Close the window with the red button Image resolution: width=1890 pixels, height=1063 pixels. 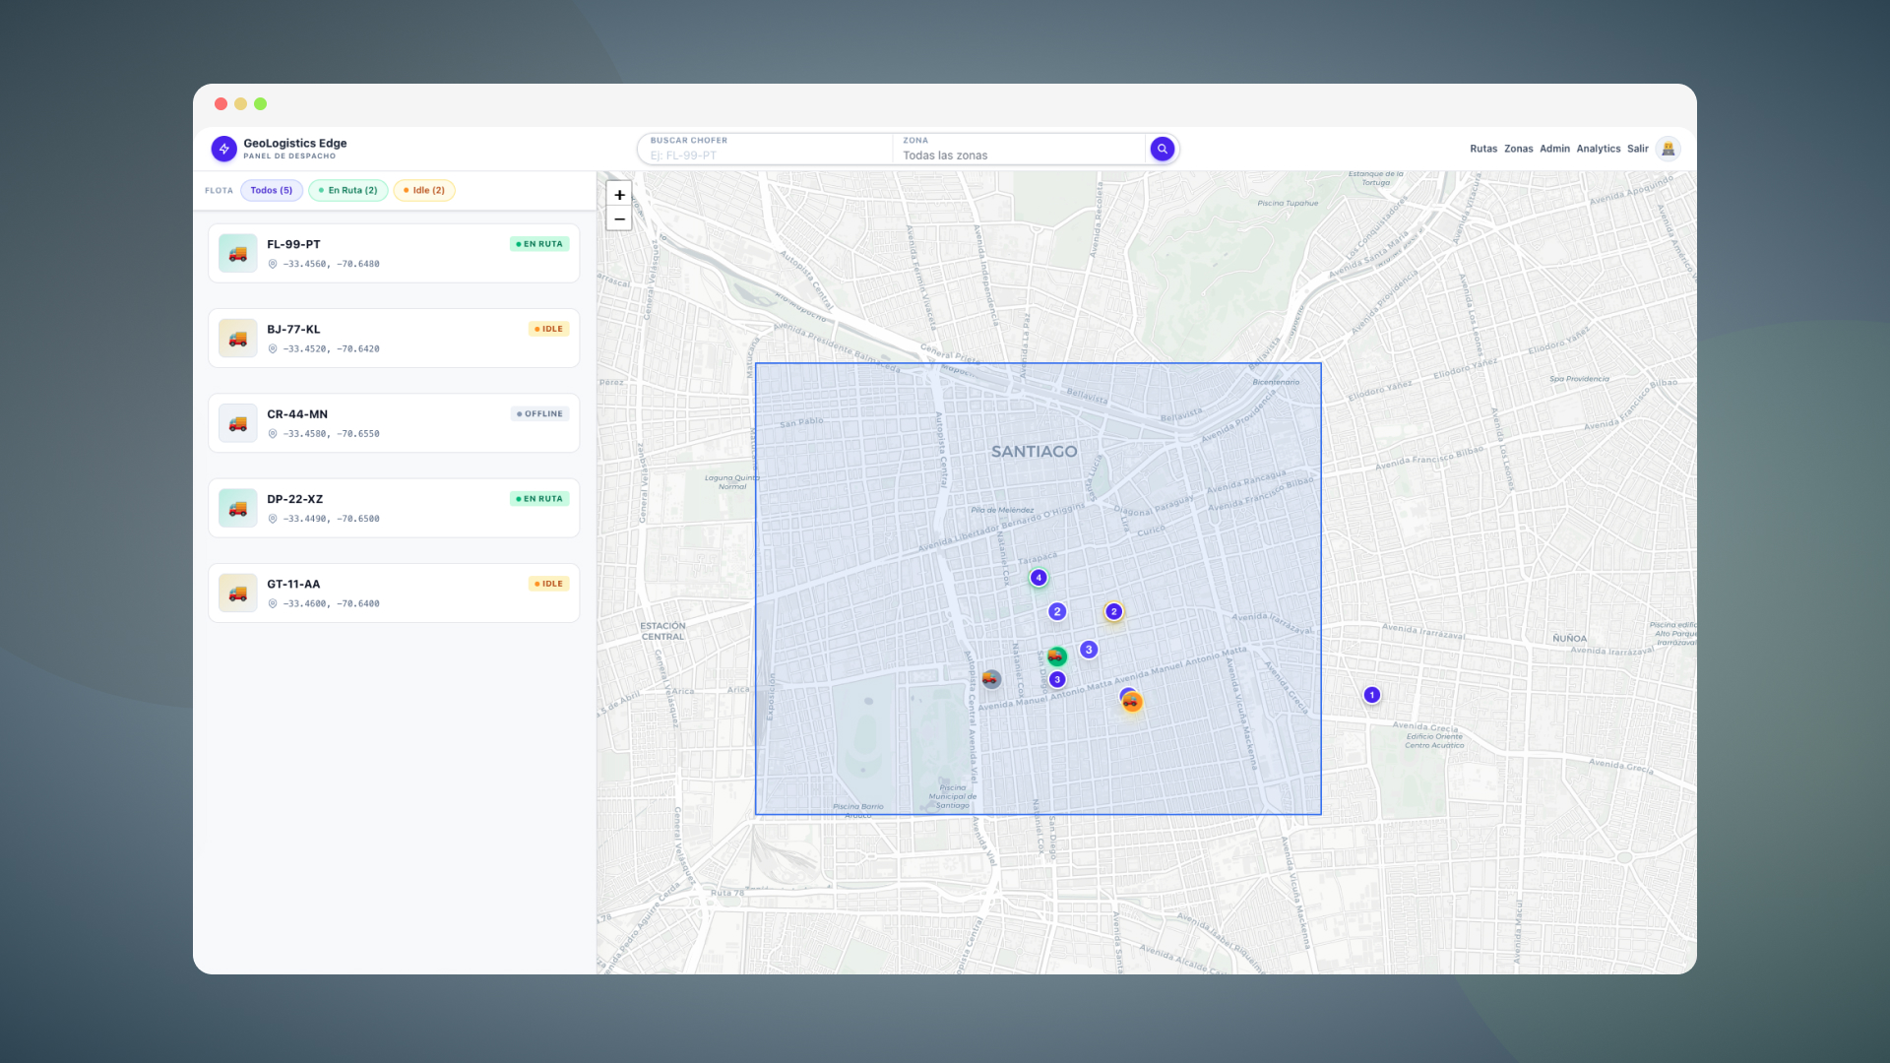pyautogui.click(x=220, y=103)
